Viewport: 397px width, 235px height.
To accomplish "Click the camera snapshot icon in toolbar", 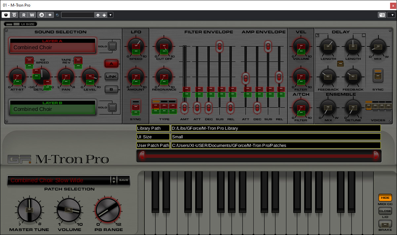I will (382, 15).
